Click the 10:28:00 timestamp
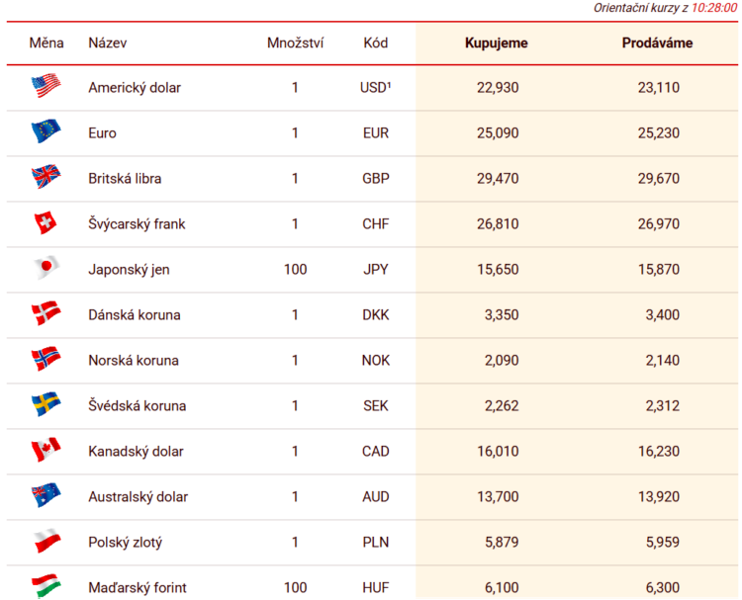This screenshot has height=600, width=742. click(714, 8)
